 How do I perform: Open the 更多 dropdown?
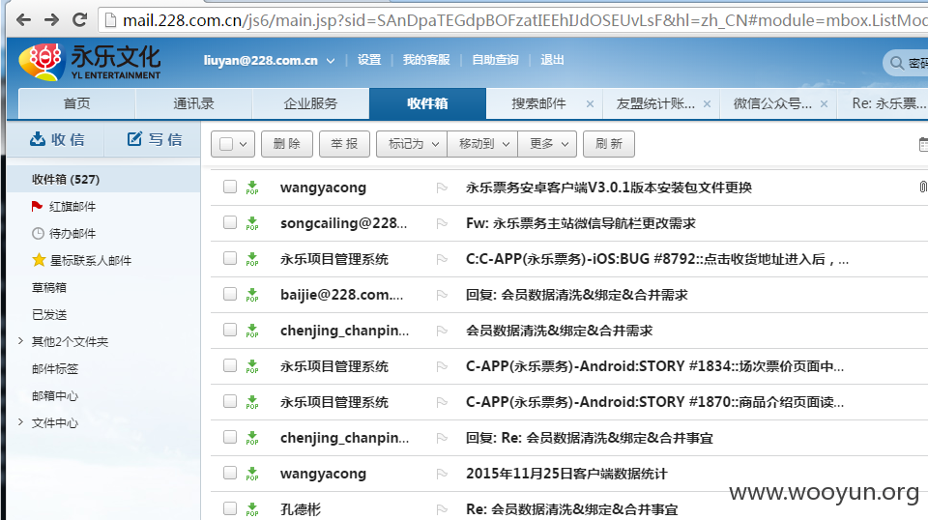pos(547,144)
